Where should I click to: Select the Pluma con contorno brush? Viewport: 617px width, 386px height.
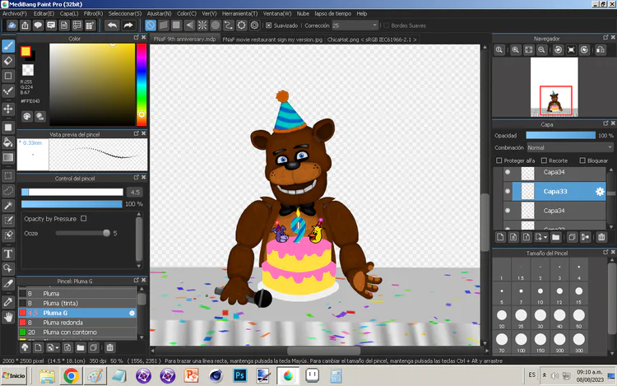77,333
